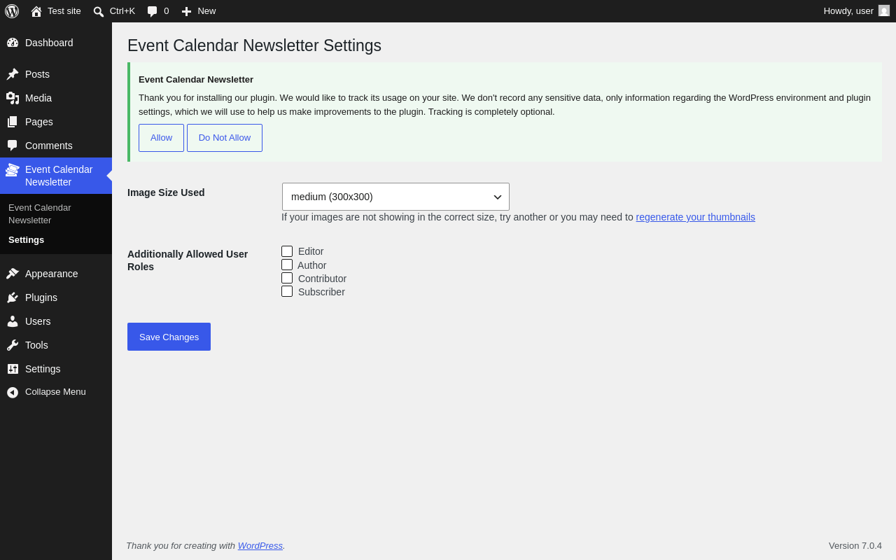The width and height of the screenshot is (896, 560).
Task: Click the Test site link text
Action: pos(64,10)
